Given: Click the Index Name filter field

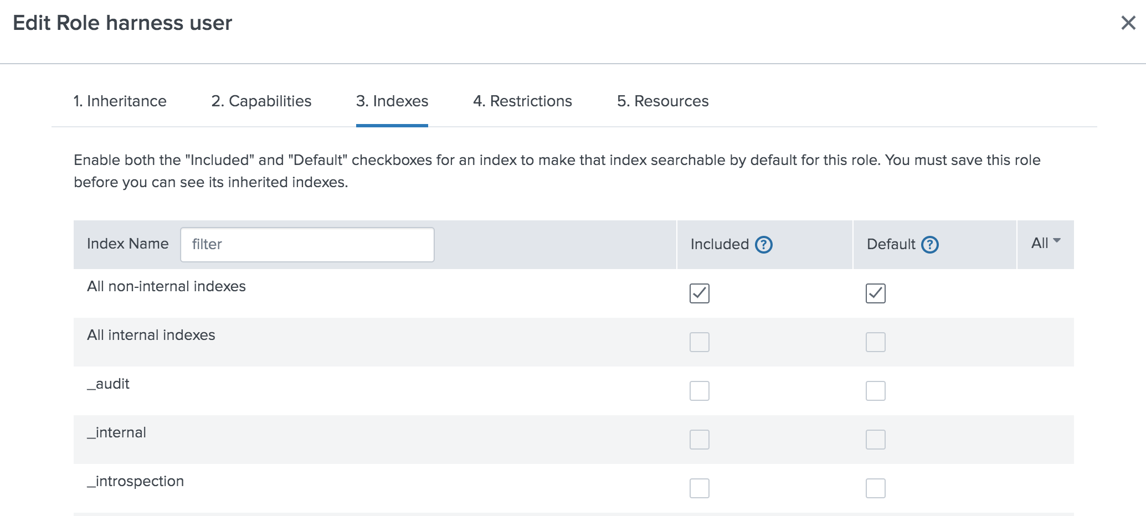Looking at the screenshot, I should 307,244.
